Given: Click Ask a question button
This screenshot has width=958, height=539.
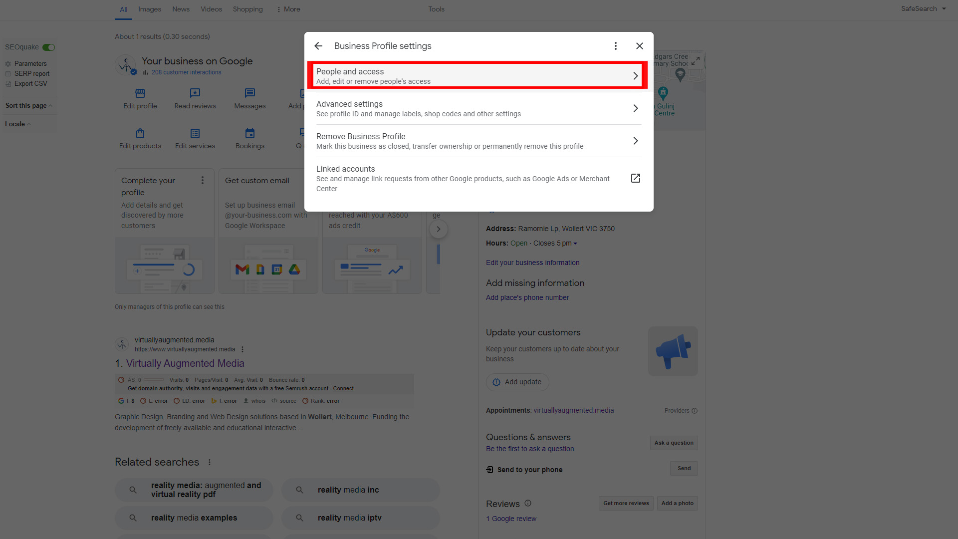Looking at the screenshot, I should pyautogui.click(x=674, y=443).
